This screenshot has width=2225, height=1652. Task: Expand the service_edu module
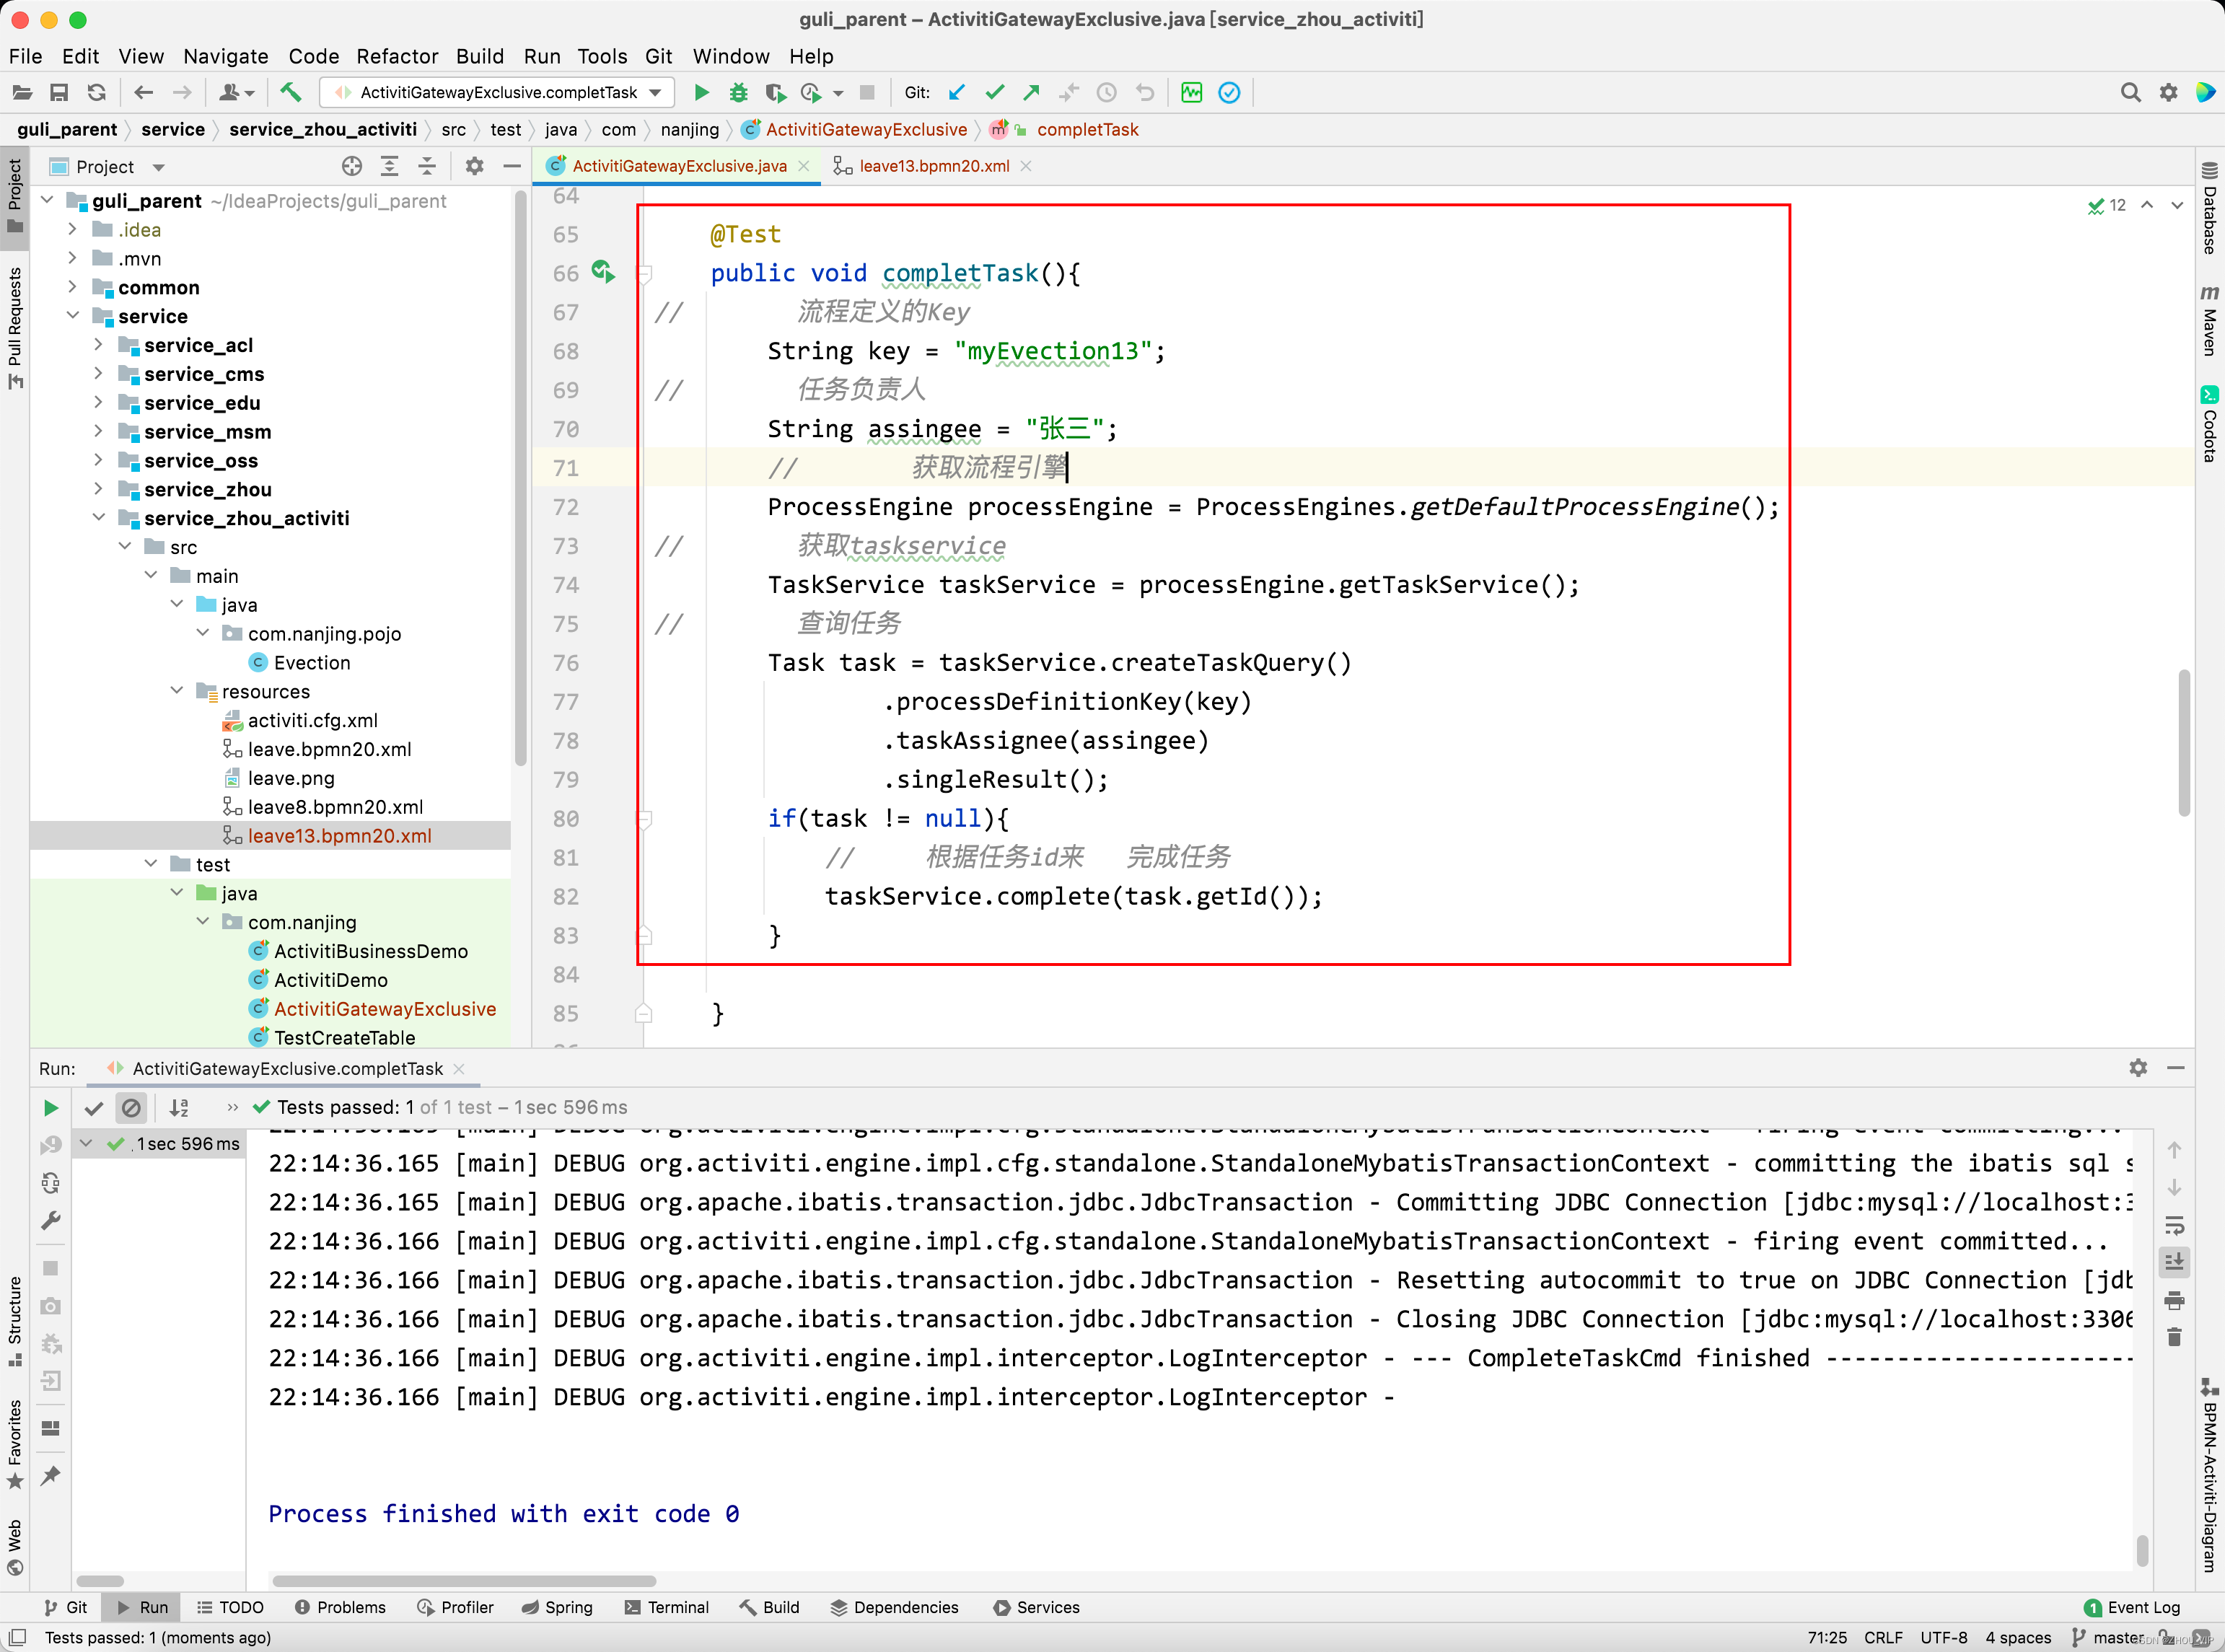pos(98,403)
